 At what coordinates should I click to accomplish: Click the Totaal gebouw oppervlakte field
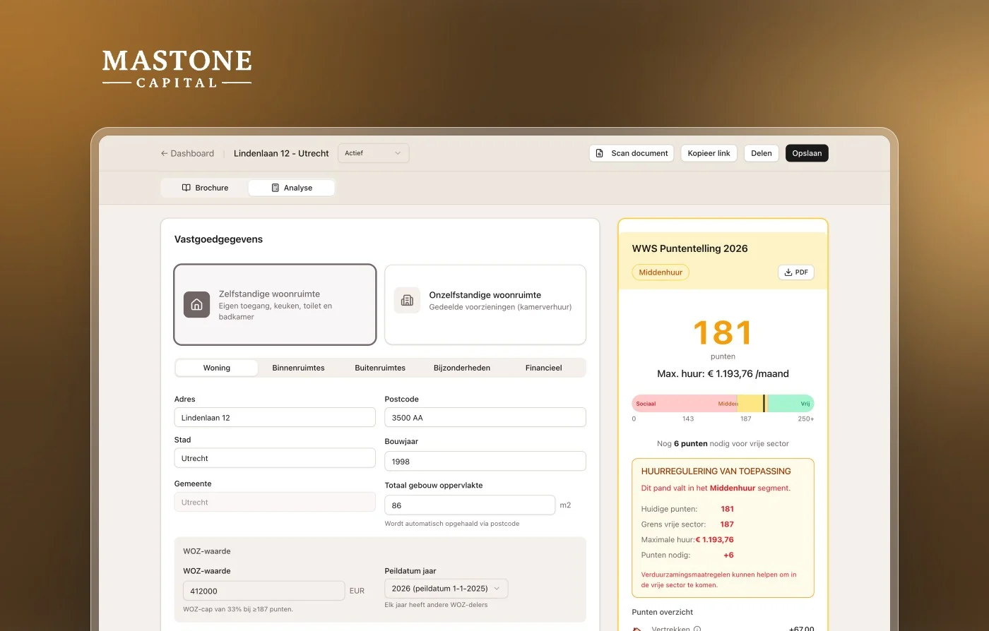click(470, 505)
